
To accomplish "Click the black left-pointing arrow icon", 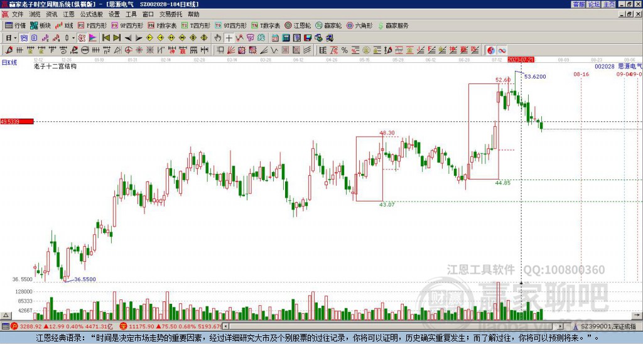I will (x=128, y=38).
